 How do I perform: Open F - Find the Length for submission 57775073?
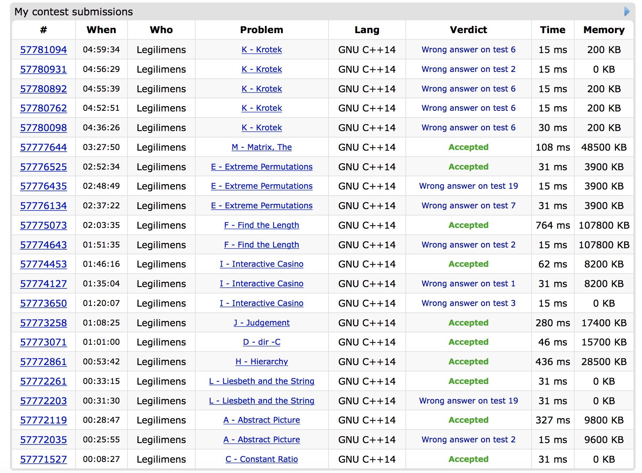tap(262, 225)
